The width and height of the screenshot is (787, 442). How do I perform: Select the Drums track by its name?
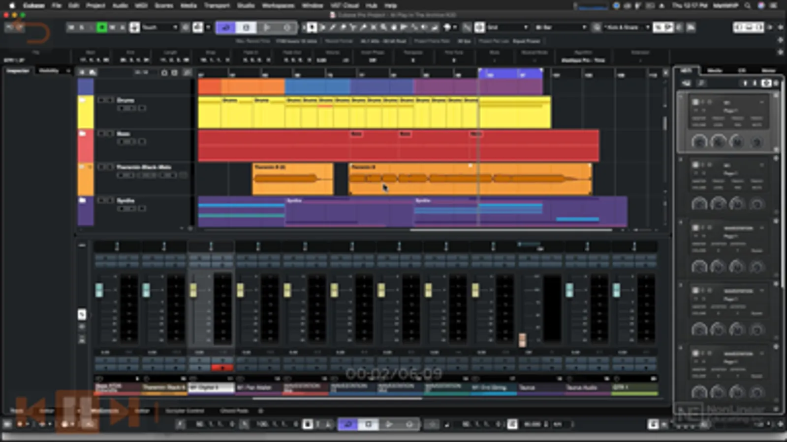point(126,100)
